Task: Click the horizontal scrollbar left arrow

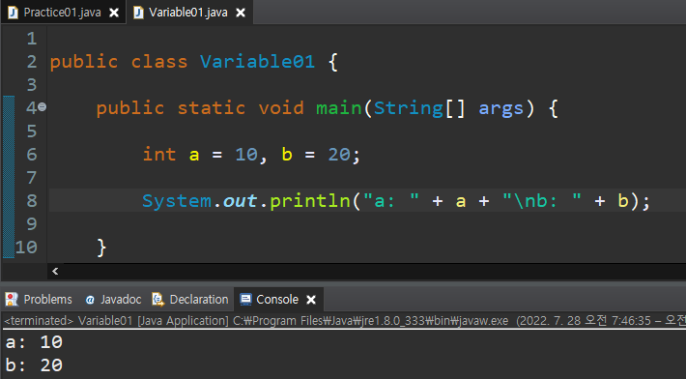Action: [55, 272]
